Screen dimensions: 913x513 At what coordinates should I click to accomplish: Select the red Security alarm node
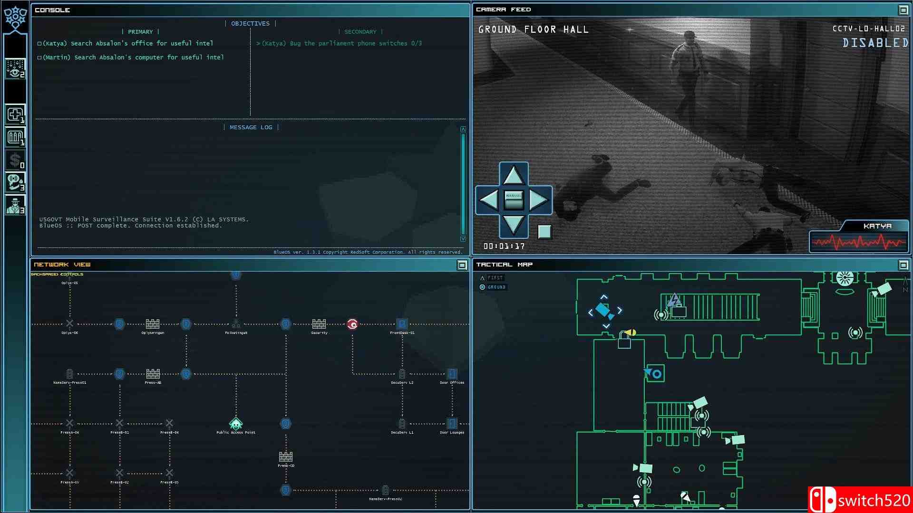352,324
